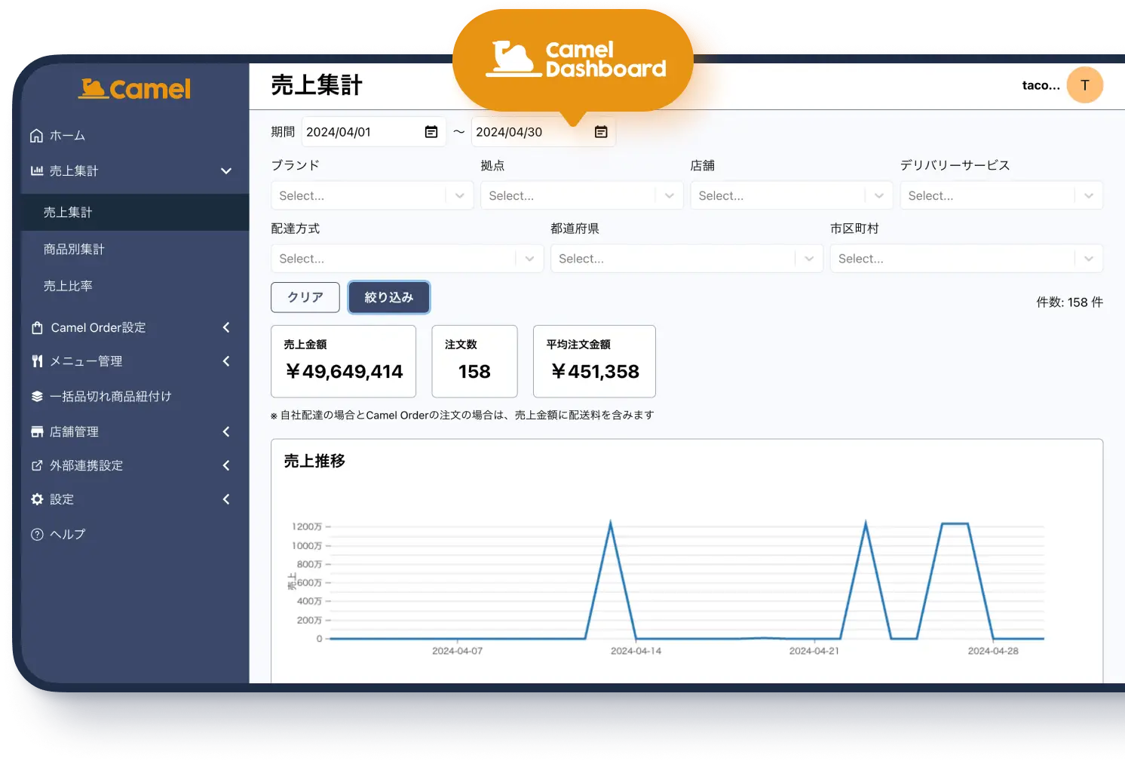
Task: Click the 平均注文金額 ¥451,358 card
Action: [594, 361]
